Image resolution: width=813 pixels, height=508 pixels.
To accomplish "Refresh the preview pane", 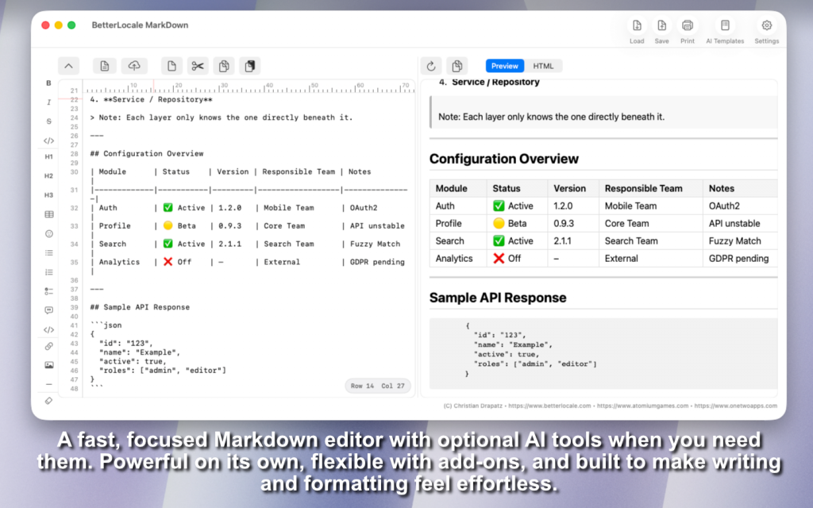I will [x=431, y=66].
